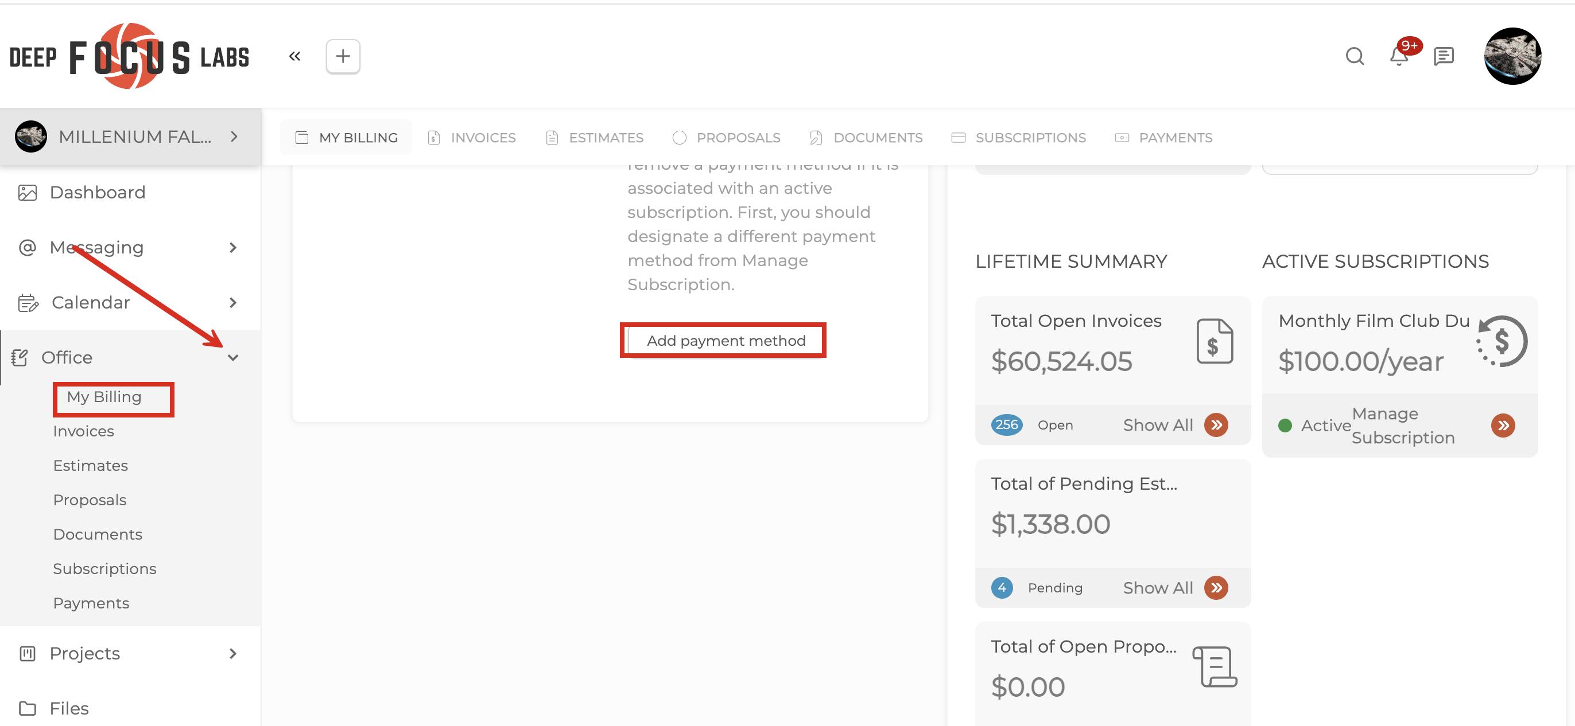The width and height of the screenshot is (1575, 726).
Task: Switch to the Proposals tab
Action: (726, 138)
